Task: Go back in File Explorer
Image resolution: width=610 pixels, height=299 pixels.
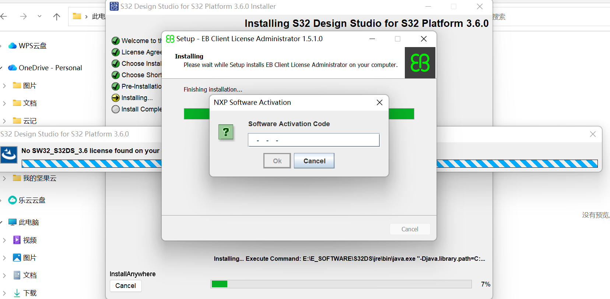Action: (x=4, y=16)
